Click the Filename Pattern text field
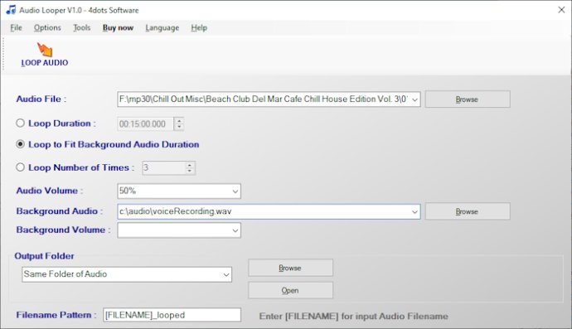Viewport: 572px width, 329px height. (x=172, y=315)
